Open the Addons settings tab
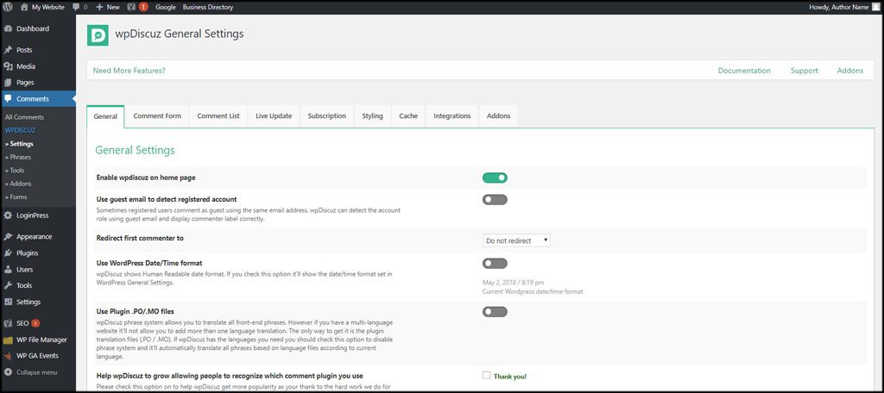 pyautogui.click(x=498, y=116)
